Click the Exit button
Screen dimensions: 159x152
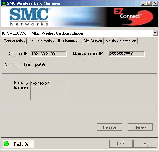pos(145,144)
